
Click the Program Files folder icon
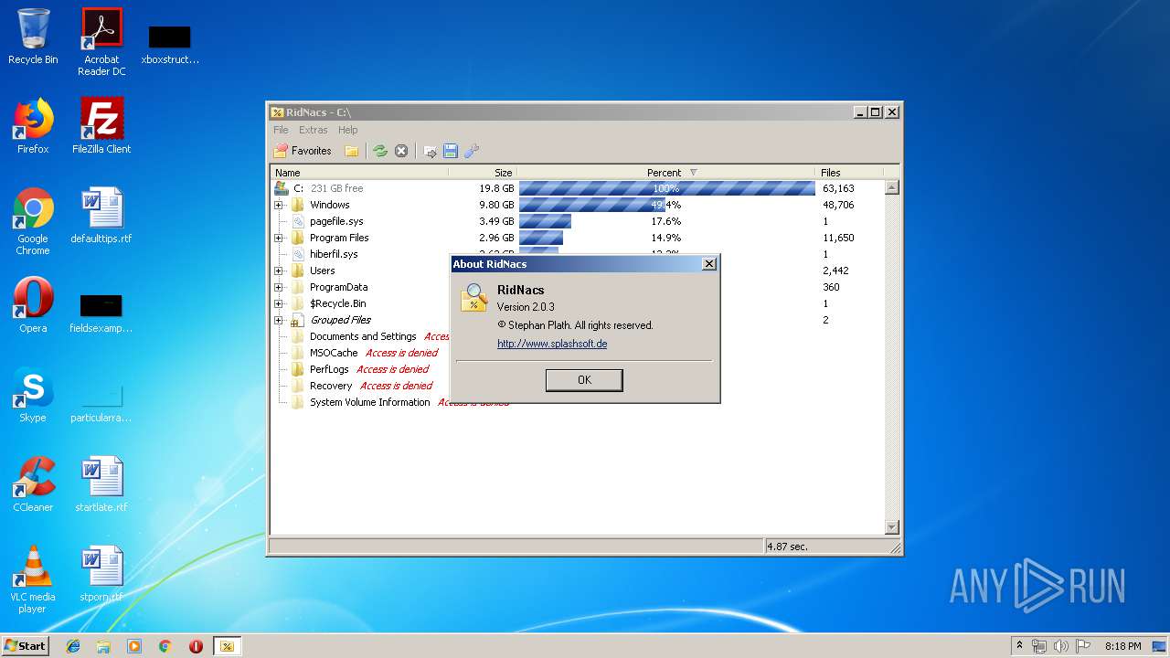pyautogui.click(x=297, y=238)
